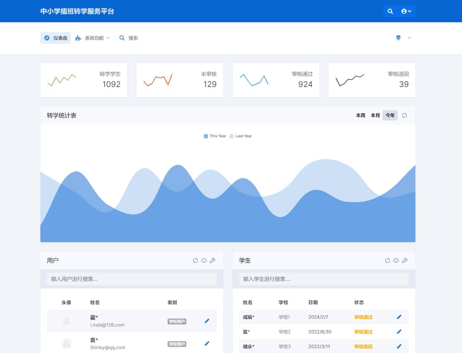The image size is (462, 353).
Task: Click student name 储永*
Action: (x=249, y=347)
